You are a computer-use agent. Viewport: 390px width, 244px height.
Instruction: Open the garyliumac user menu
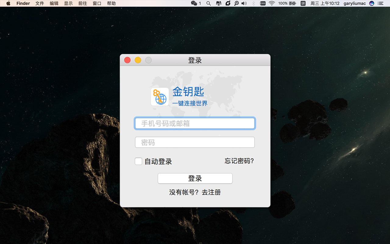(x=354, y=3)
